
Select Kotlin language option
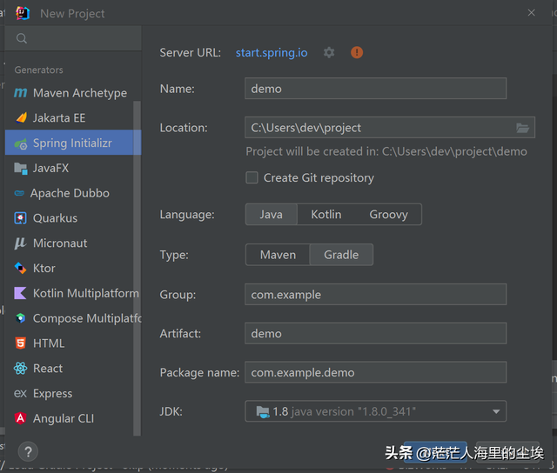326,214
